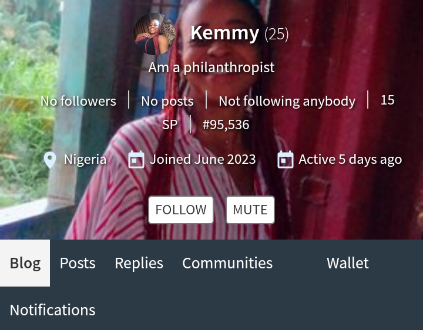This screenshot has width=423, height=330.
Task: Open the No followers list link
Action: 78,101
